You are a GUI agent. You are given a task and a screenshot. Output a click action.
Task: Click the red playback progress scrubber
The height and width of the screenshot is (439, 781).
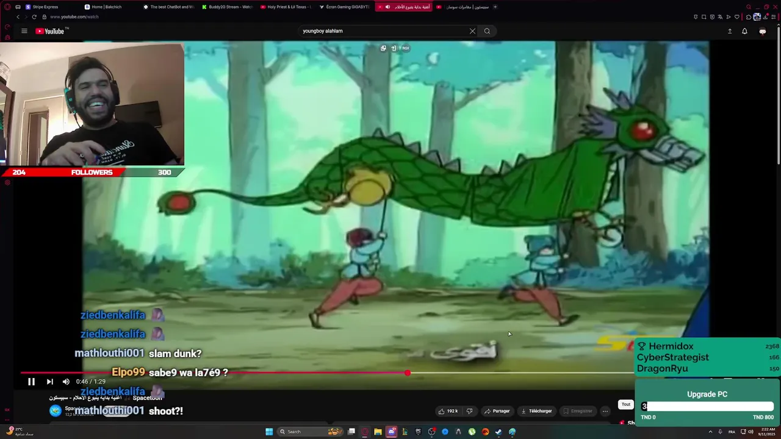(x=408, y=373)
